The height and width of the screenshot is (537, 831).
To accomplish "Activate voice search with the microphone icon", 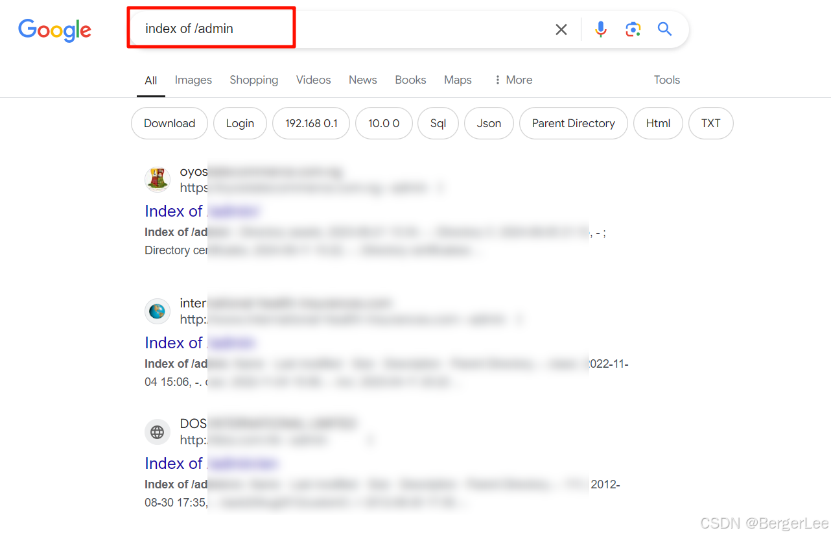I will pos(600,29).
